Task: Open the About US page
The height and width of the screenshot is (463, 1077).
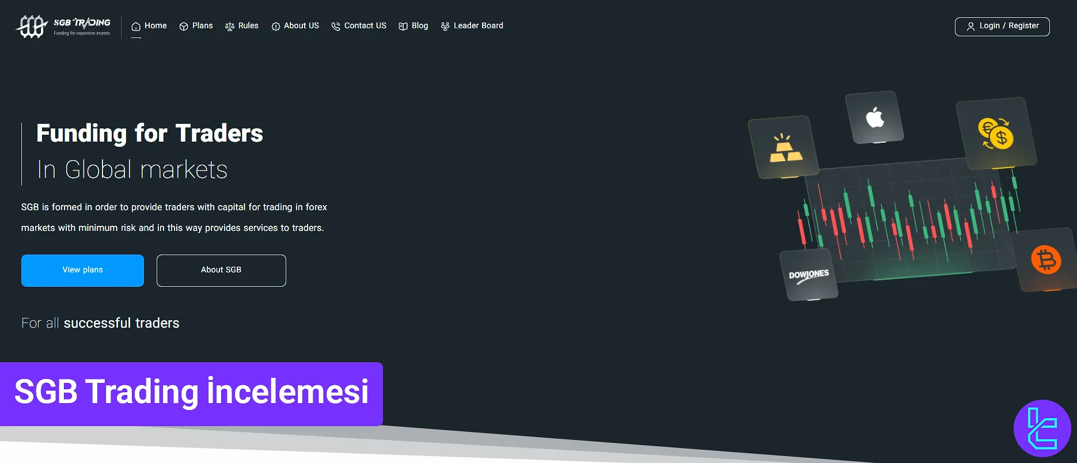Action: (301, 26)
